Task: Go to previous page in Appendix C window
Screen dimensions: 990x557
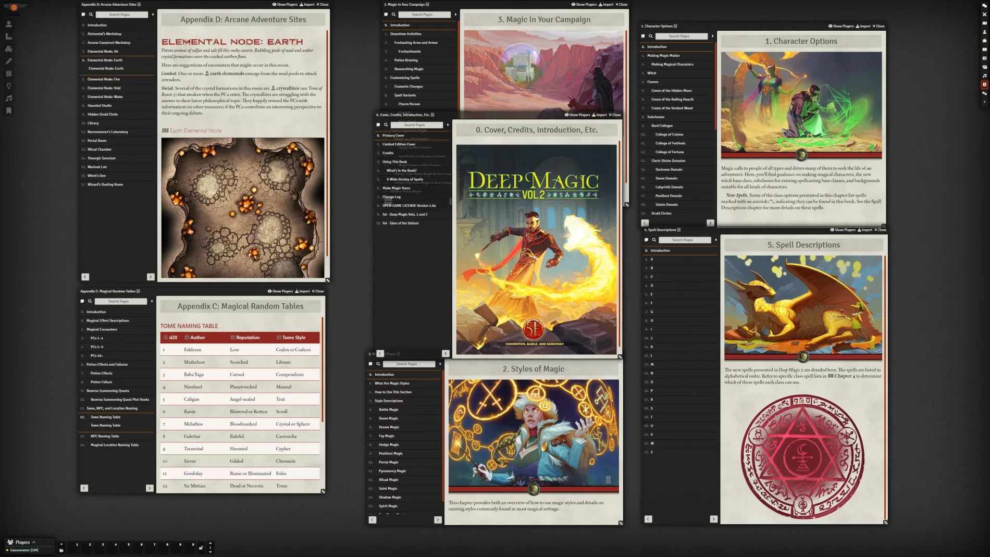Action: click(x=84, y=488)
